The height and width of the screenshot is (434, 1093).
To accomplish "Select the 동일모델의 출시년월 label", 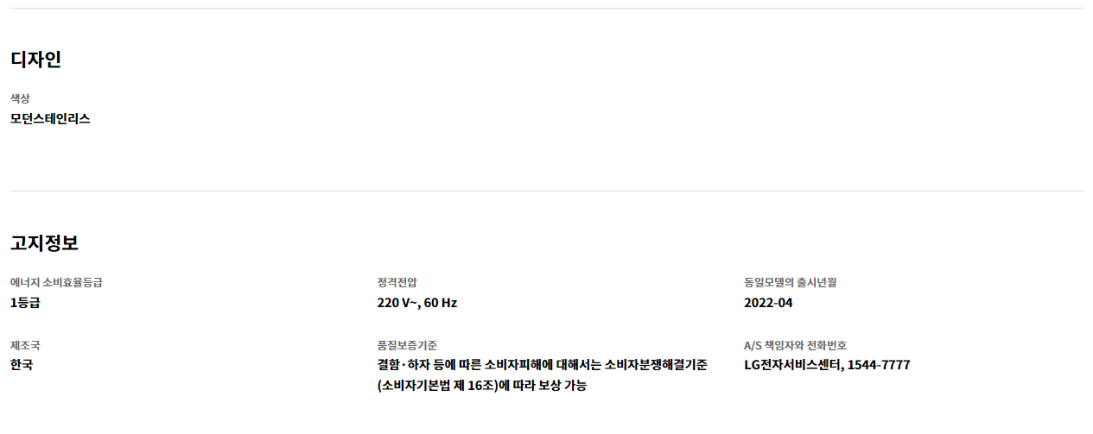I will pyautogui.click(x=791, y=282).
